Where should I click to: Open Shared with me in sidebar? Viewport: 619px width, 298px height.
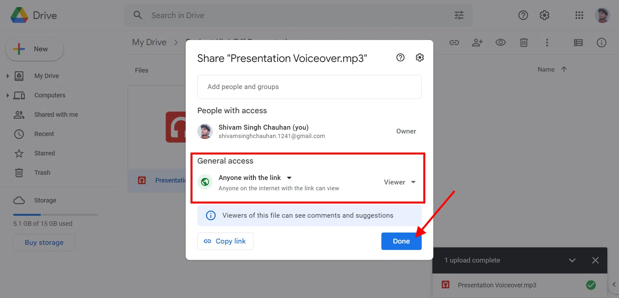[56, 114]
